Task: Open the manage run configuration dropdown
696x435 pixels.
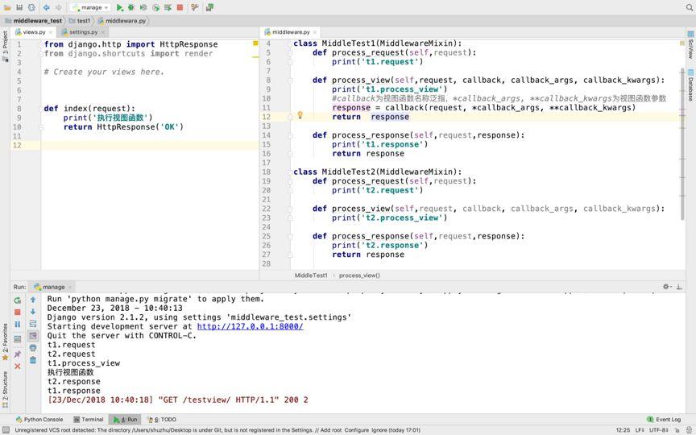Action: coord(91,7)
